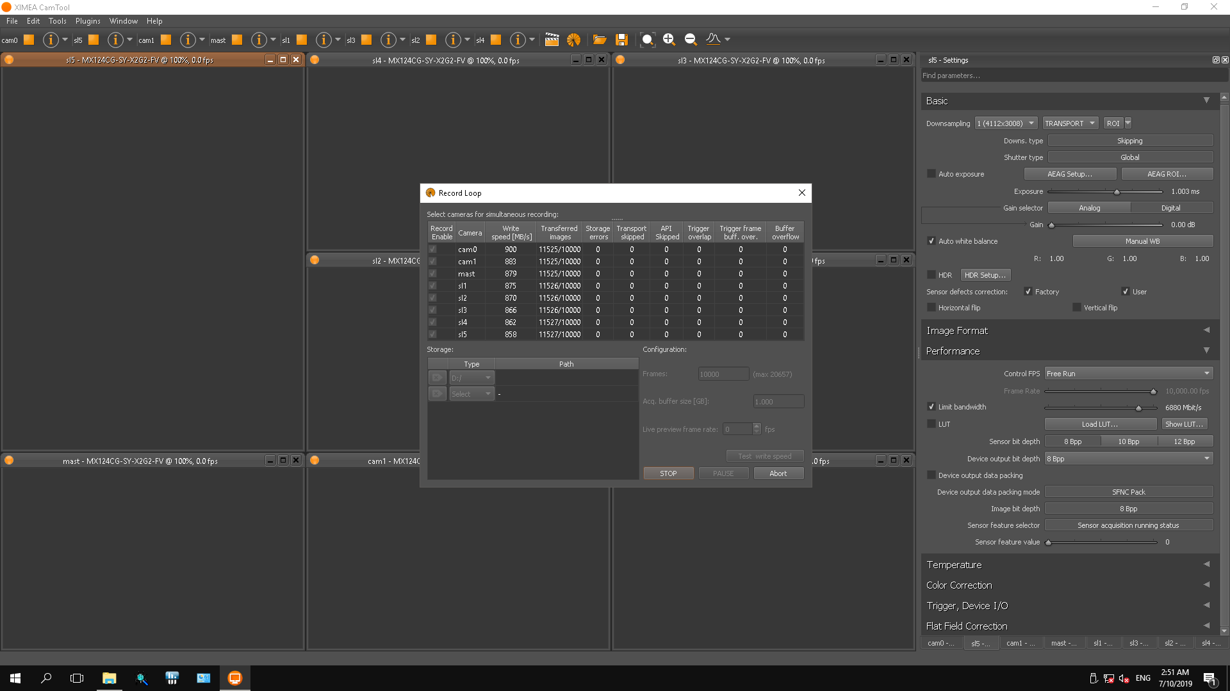The width and height of the screenshot is (1230, 691).
Task: Click the zoom-out icon in toolbar
Action: (x=690, y=39)
